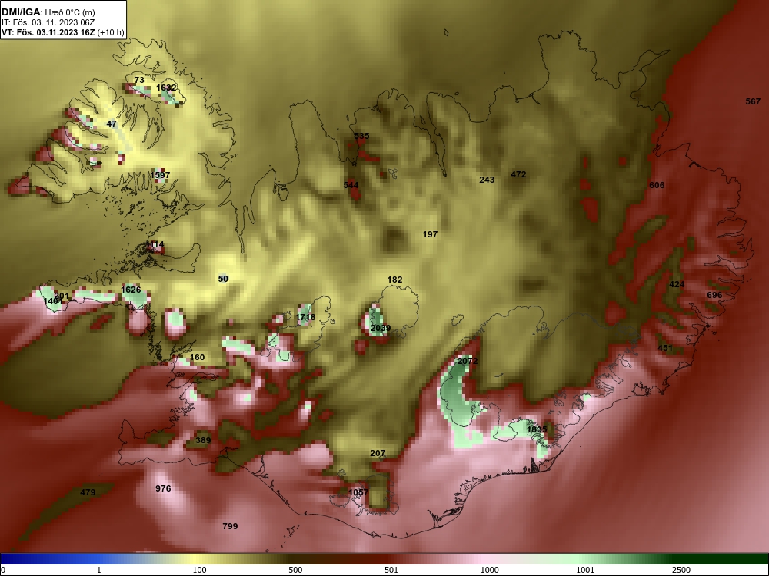Click the legend label 501
The width and height of the screenshot is (769, 576).
pos(391,570)
